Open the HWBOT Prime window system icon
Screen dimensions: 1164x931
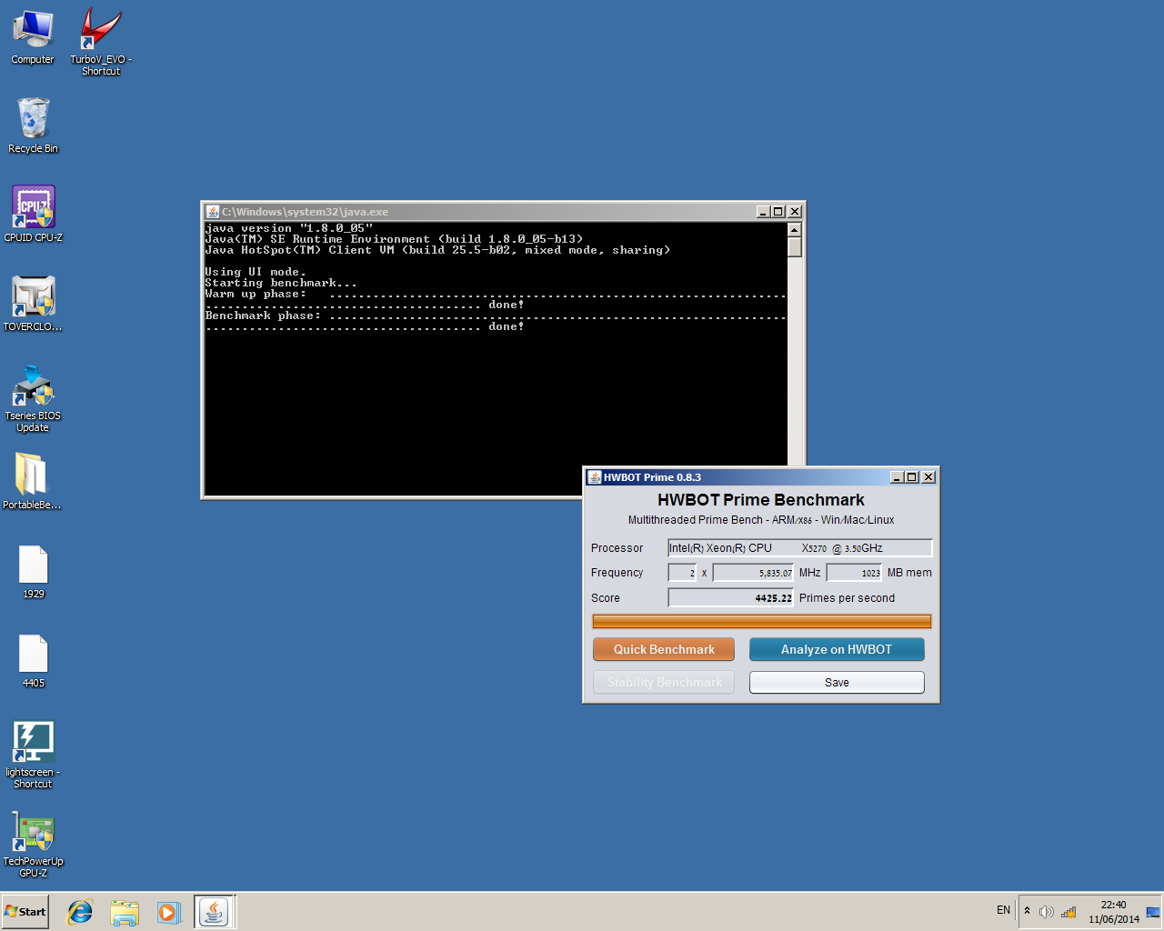pyautogui.click(x=595, y=476)
